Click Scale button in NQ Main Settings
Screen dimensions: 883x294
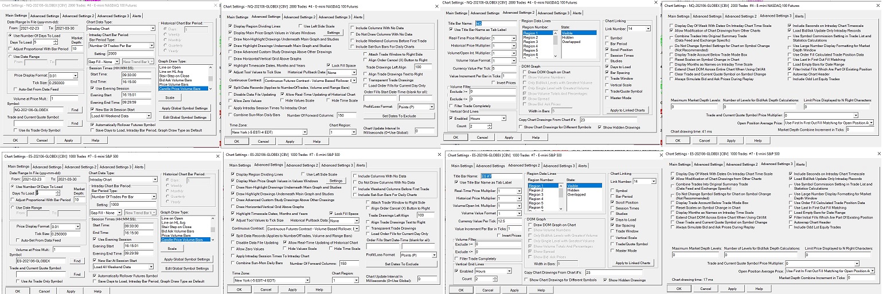[x=170, y=97]
